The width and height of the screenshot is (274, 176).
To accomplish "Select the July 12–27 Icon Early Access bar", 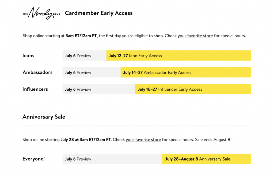I will [178, 55].
